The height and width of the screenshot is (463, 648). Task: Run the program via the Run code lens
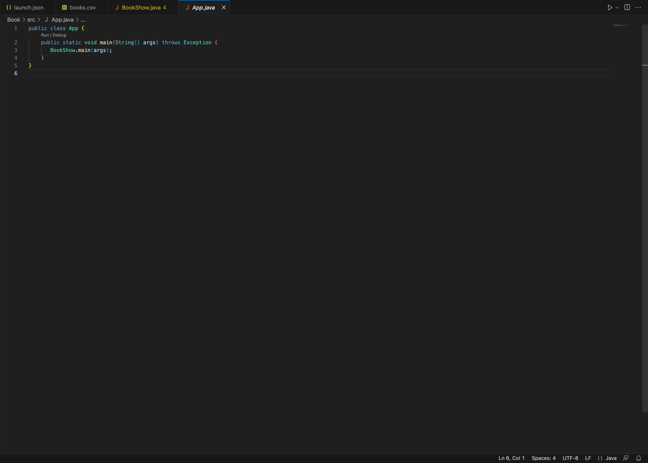coord(45,35)
